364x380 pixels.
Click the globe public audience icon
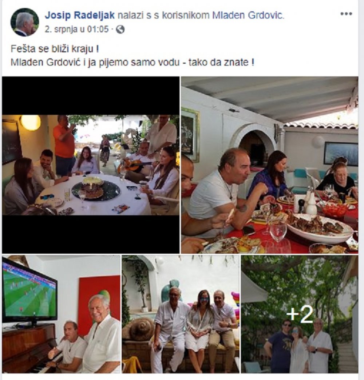tap(120, 29)
